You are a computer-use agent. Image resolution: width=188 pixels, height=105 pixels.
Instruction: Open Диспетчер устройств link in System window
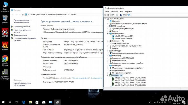click(x=22, y=27)
